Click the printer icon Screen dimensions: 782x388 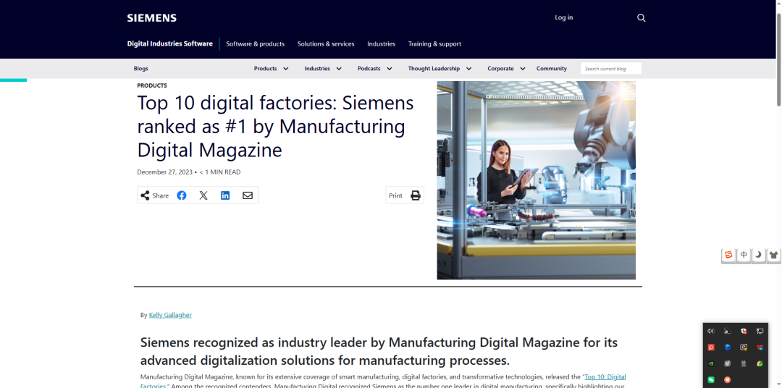(416, 195)
